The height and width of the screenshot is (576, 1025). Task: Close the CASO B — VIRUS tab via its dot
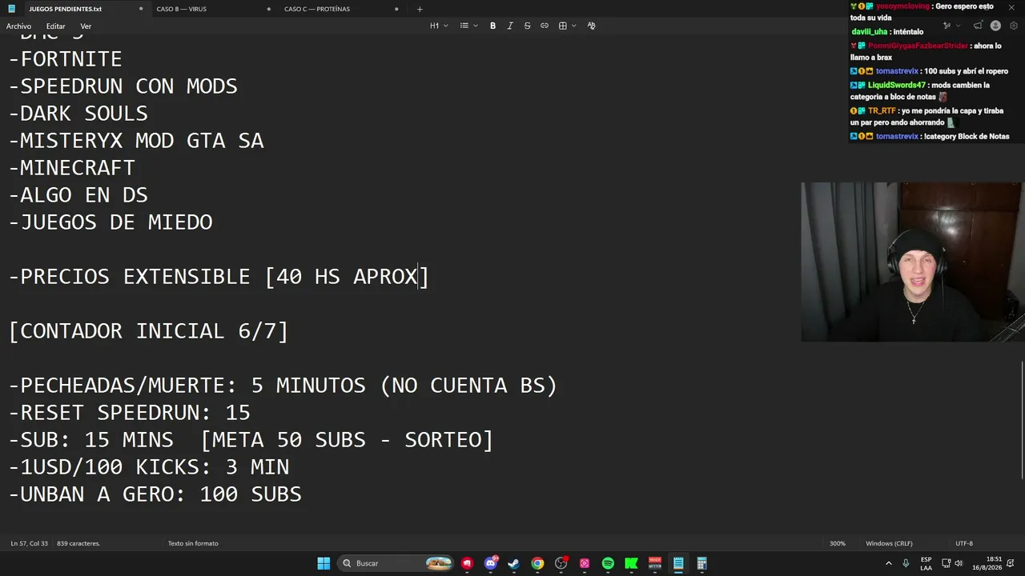269,9
